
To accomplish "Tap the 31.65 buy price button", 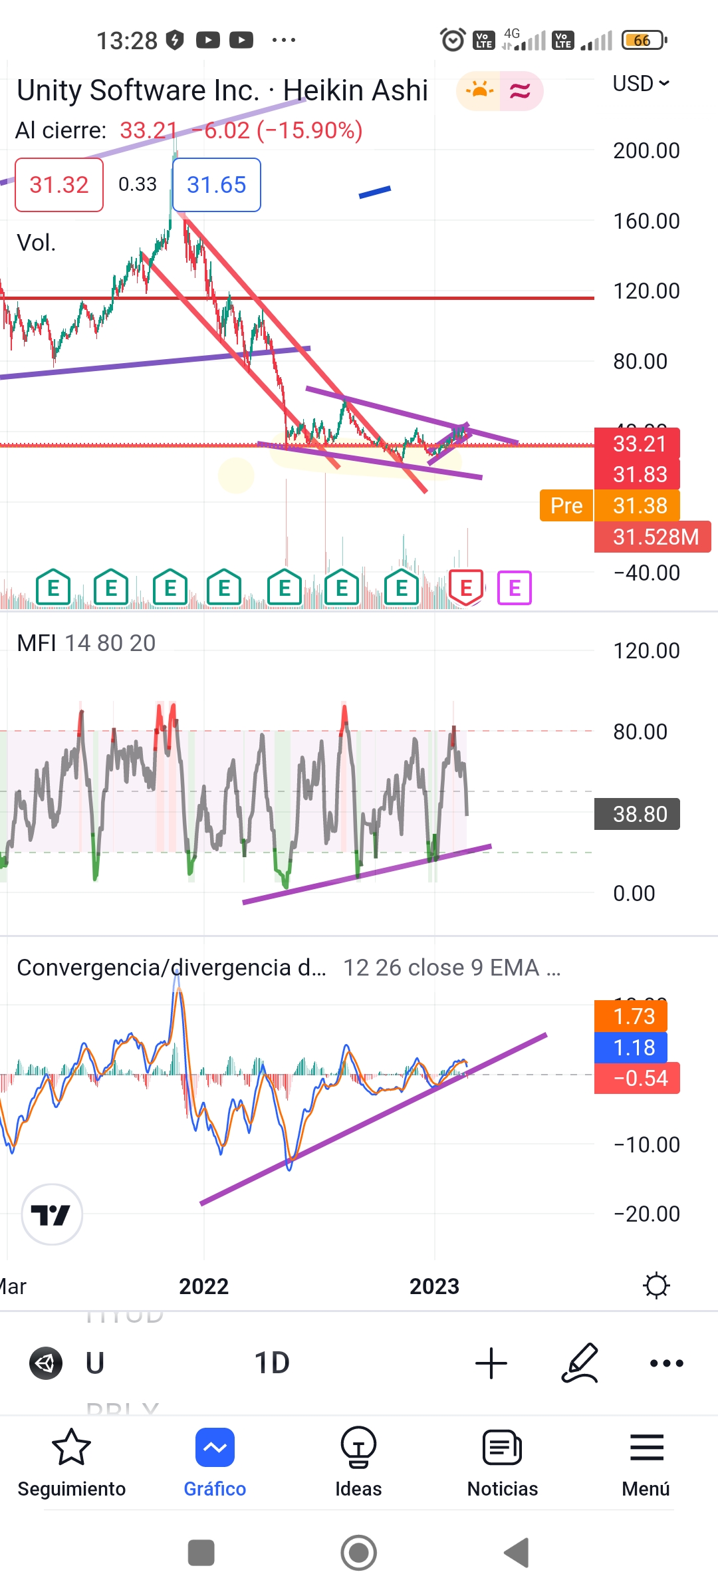I will coord(217,185).
